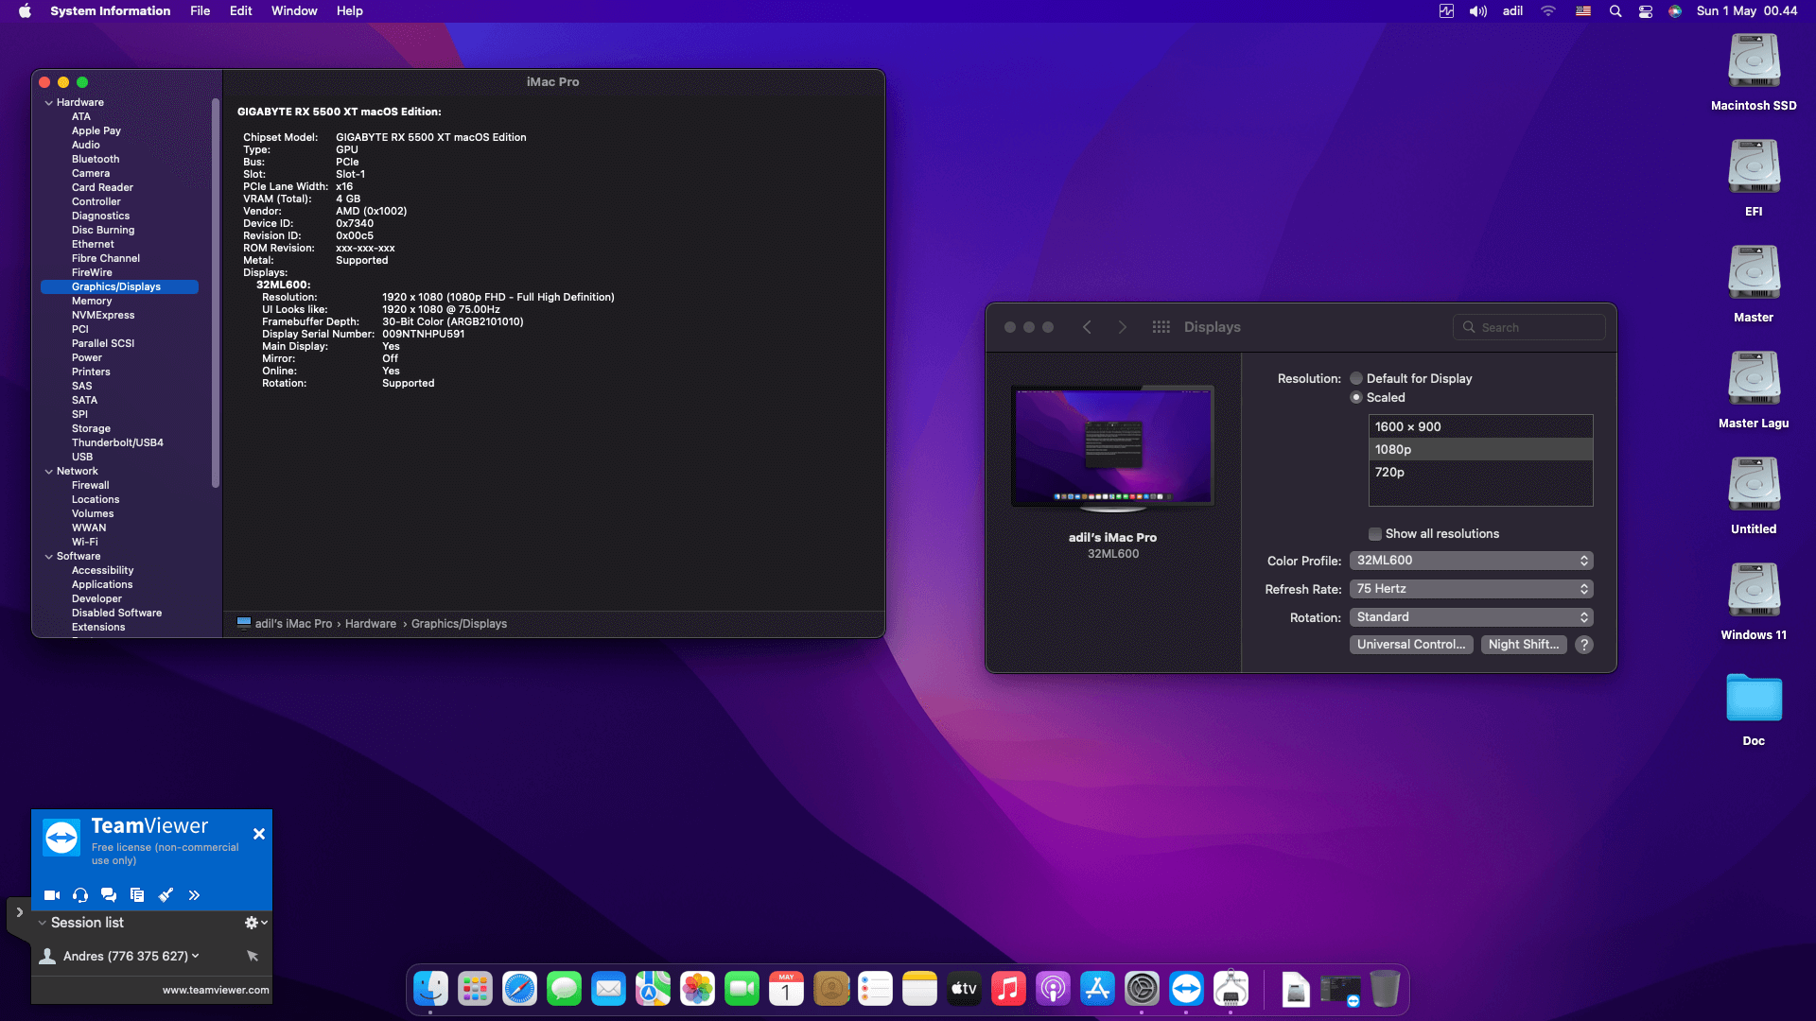Viewport: 1816px width, 1021px height.
Task: Select the Doc folder on desktop
Action: click(1754, 710)
